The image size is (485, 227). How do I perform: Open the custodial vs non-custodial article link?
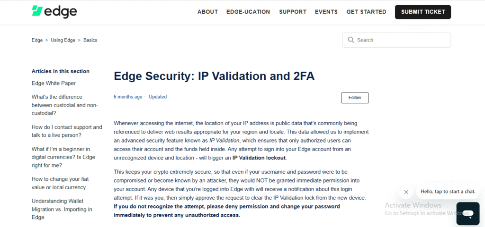tap(64, 105)
